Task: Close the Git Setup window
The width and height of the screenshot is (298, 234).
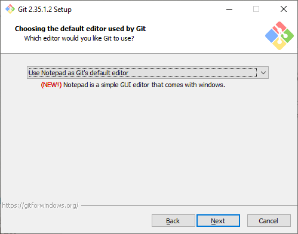Action: [284, 9]
